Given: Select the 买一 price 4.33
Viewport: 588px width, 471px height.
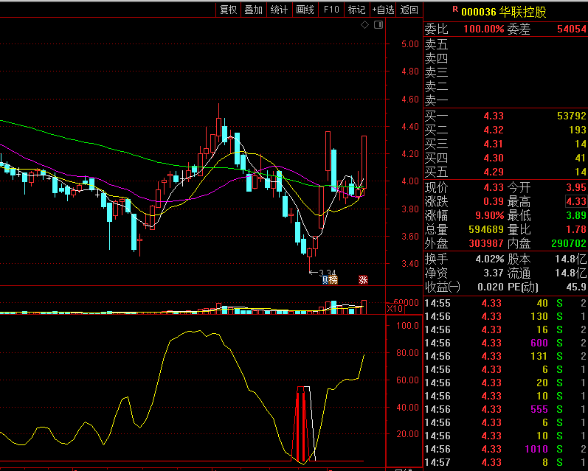Looking at the screenshot, I should [x=494, y=116].
